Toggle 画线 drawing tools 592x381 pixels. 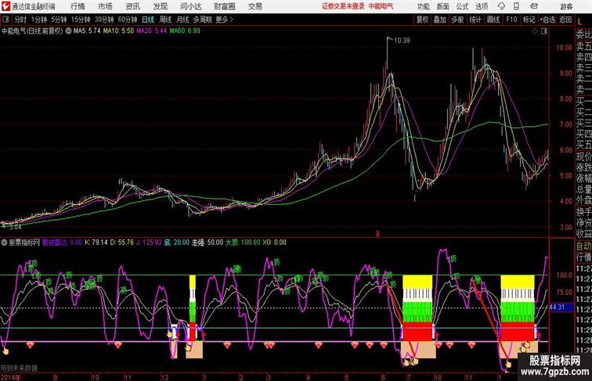493,20
